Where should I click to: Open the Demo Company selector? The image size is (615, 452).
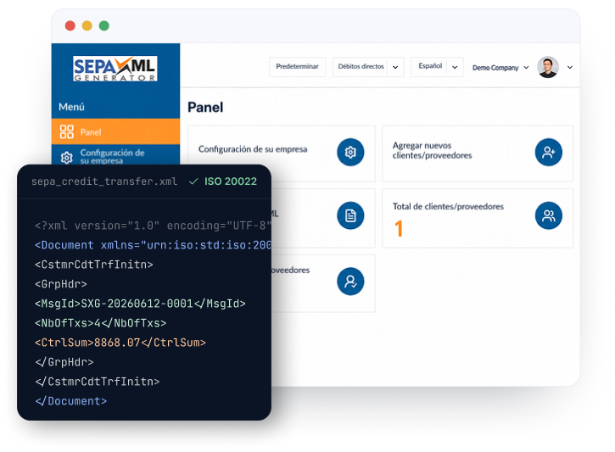coord(500,68)
